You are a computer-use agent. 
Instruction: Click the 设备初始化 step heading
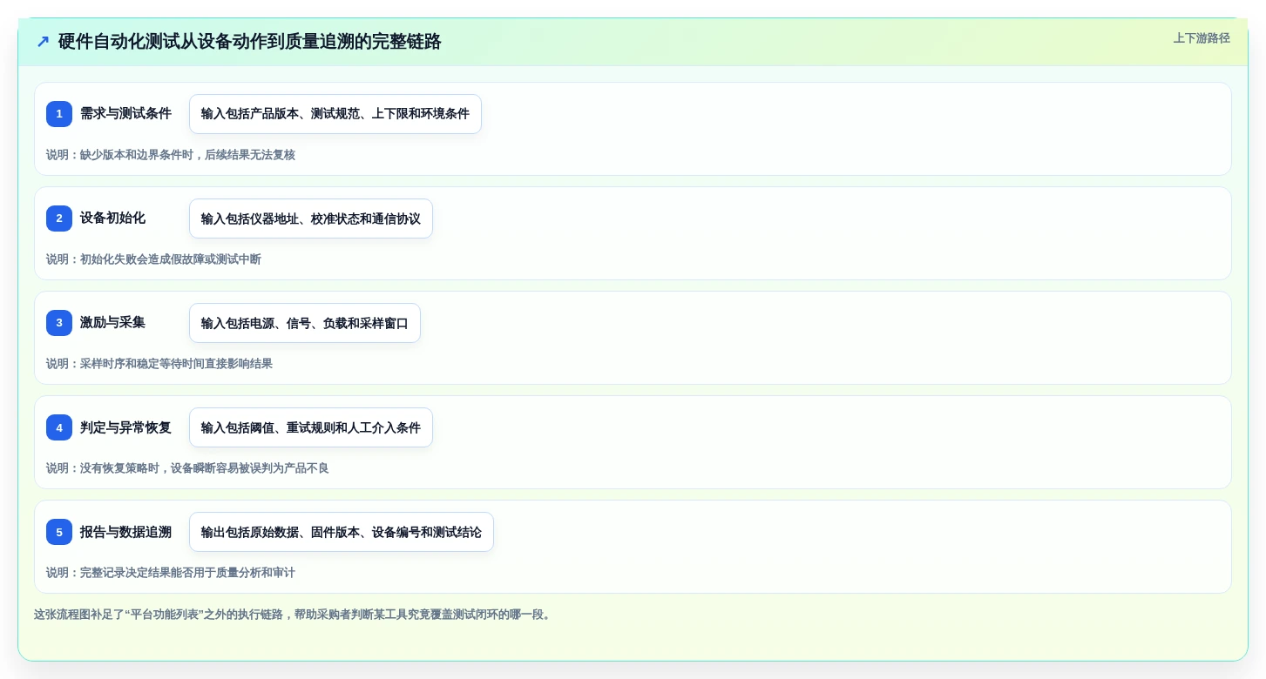pos(112,218)
